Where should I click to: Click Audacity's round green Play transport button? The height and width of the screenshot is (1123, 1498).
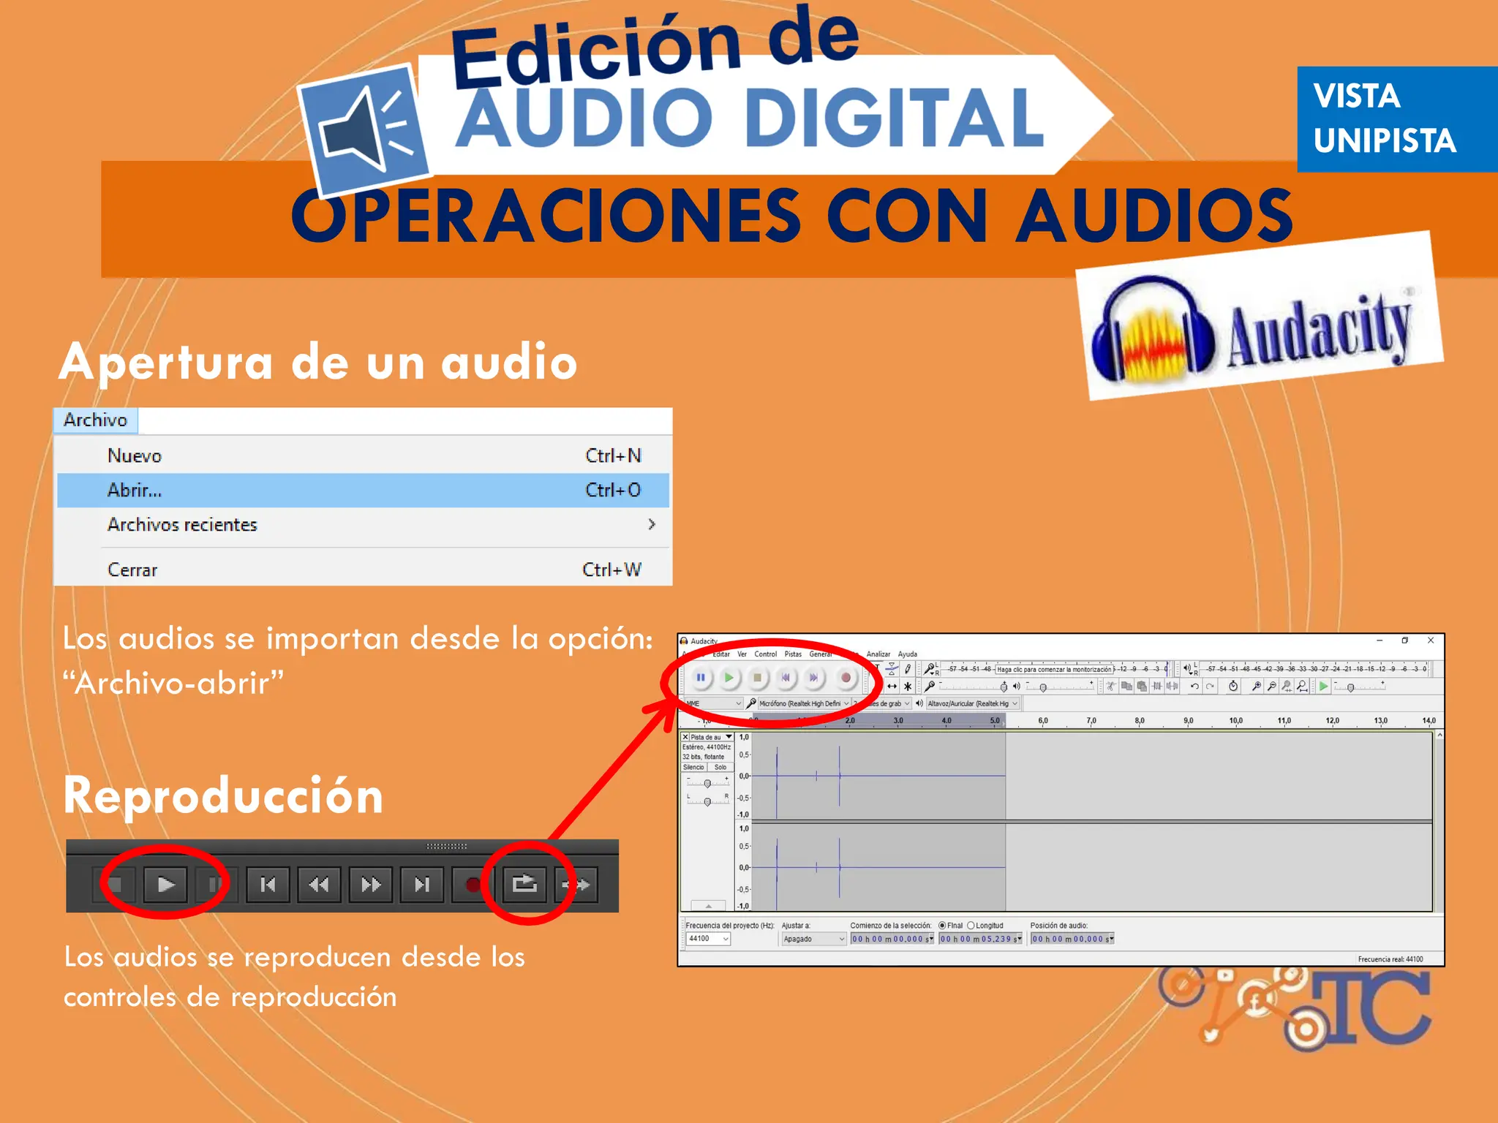coord(729,678)
